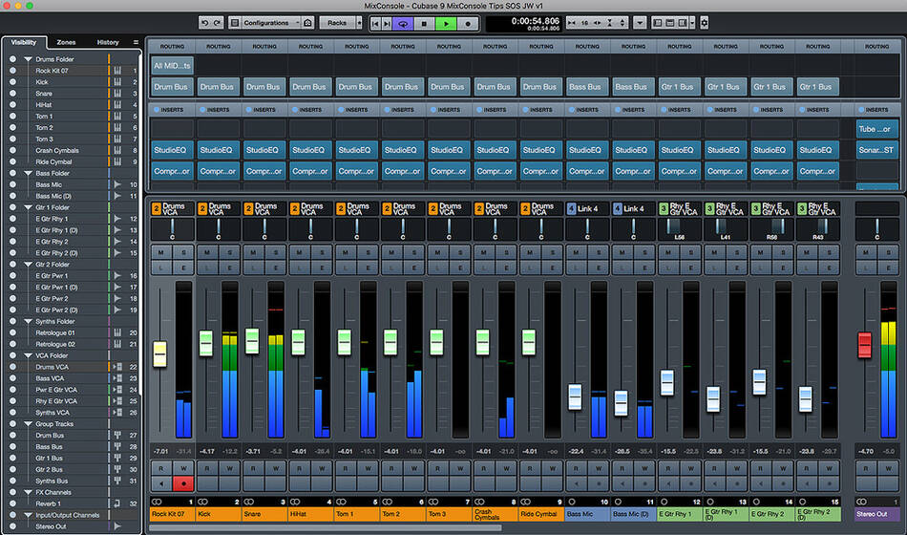Open StudioEQ insert on Kick channel
The height and width of the screenshot is (535, 907).
pos(218,150)
